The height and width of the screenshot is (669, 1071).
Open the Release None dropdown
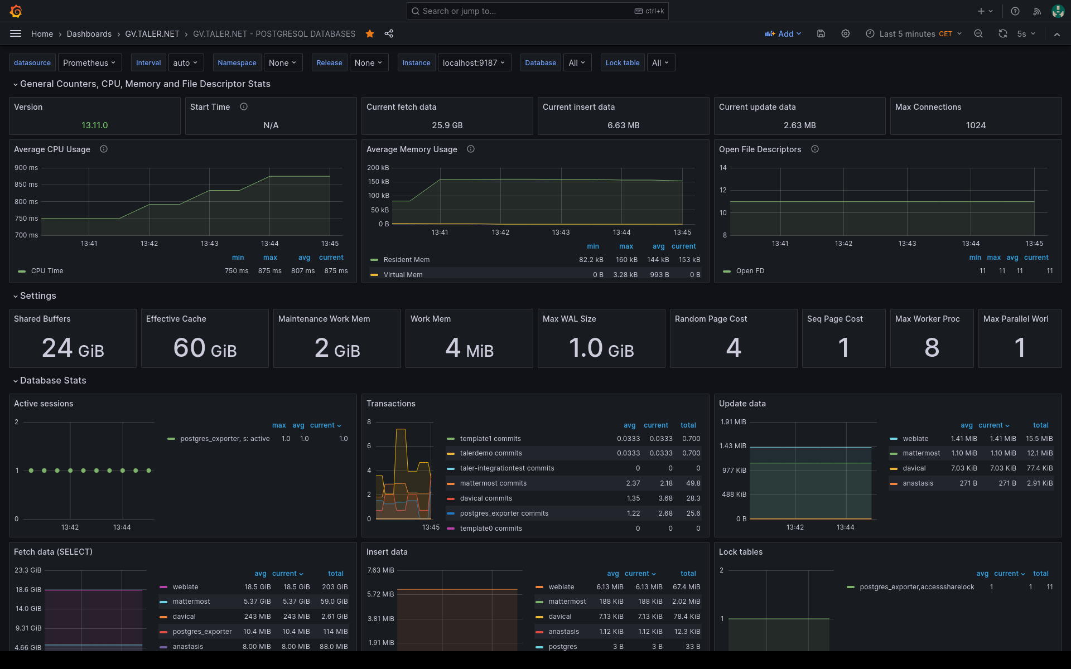(x=369, y=63)
